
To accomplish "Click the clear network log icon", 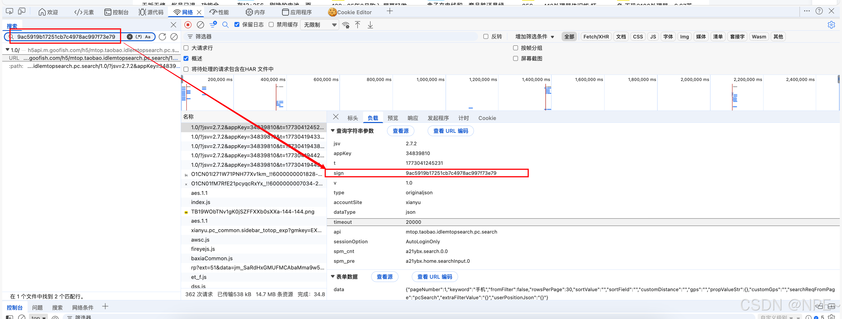I will coord(200,25).
